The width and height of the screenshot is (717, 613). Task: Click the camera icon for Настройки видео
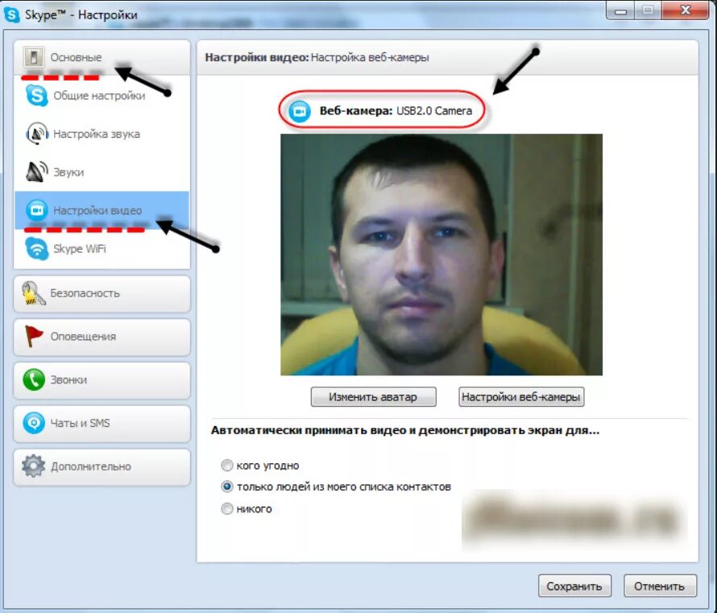point(36,210)
